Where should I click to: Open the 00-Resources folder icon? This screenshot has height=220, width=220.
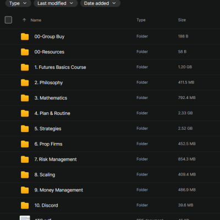coord(25,52)
